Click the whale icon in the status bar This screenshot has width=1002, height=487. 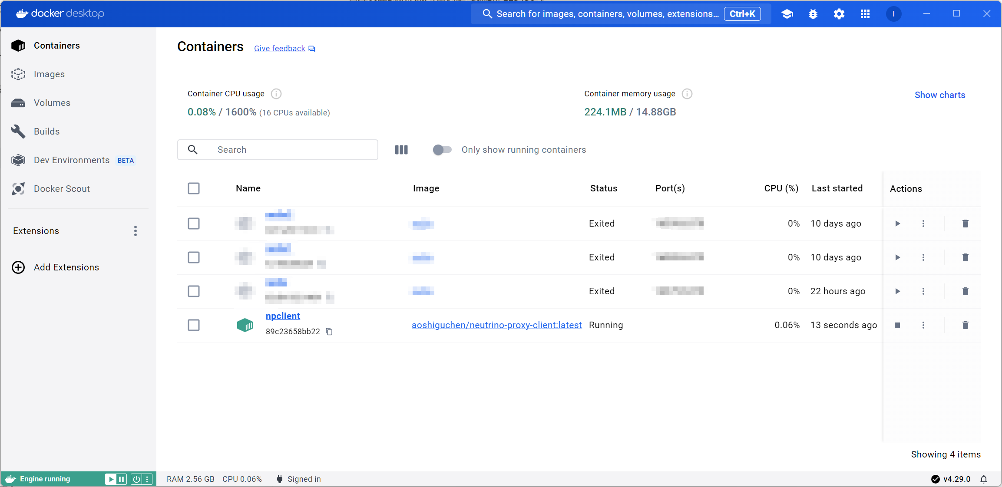click(10, 479)
